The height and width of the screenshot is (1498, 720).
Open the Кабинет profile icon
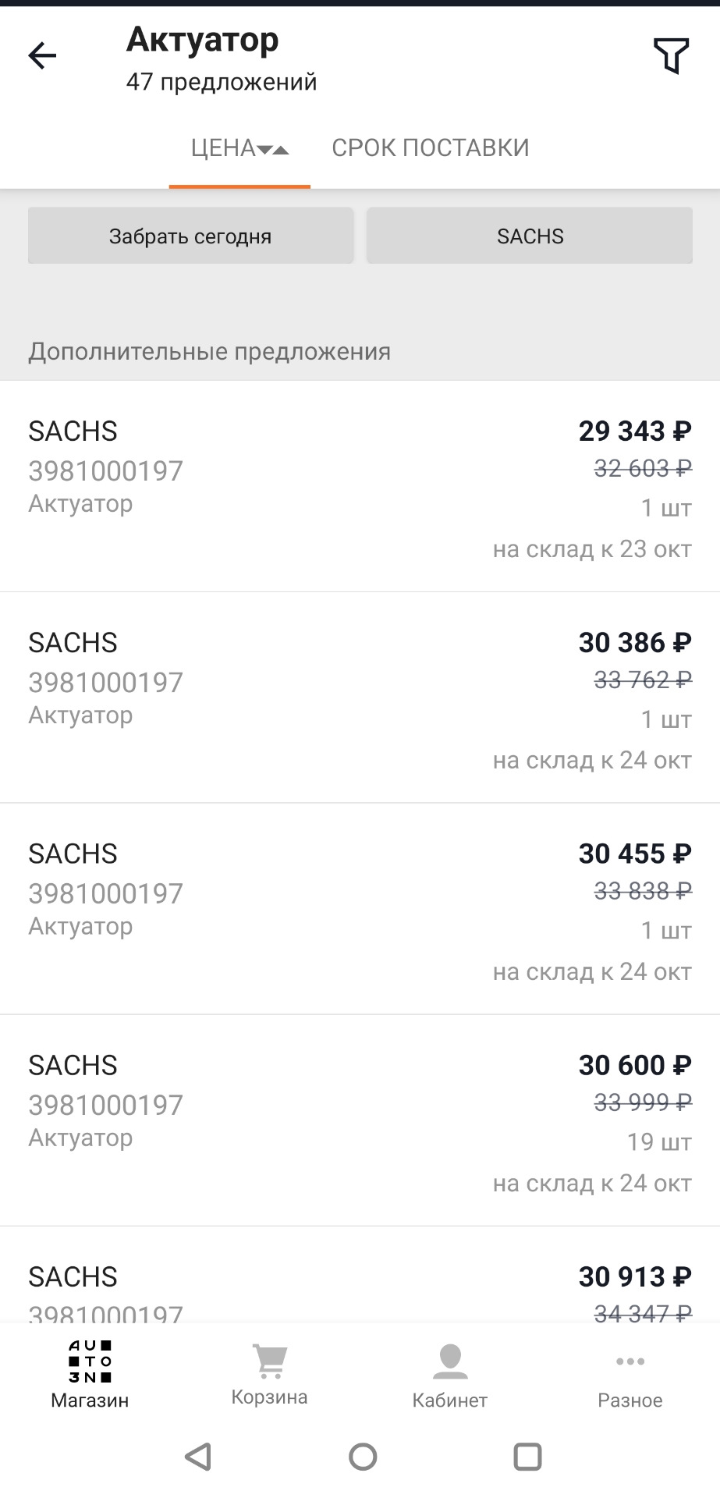tap(450, 1362)
